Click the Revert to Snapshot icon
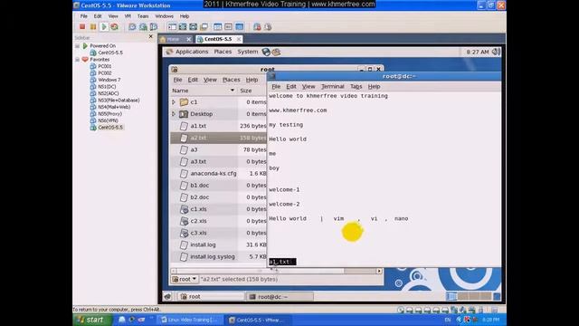Image resolution: width=579 pixels, height=326 pixels. [x=143, y=26]
